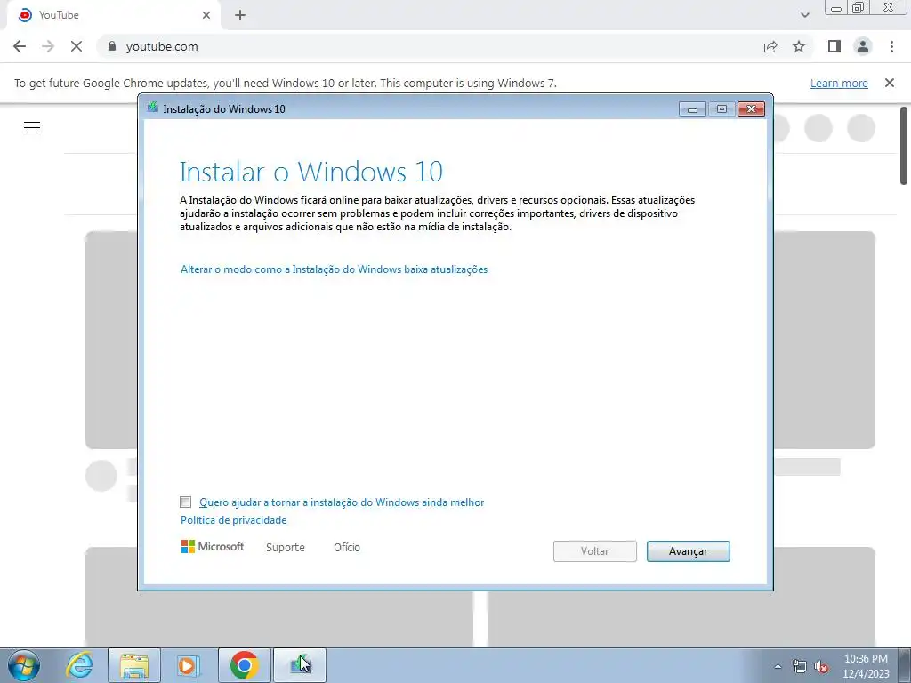Image resolution: width=911 pixels, height=683 pixels.
Task: Open the Suporte link
Action: pyautogui.click(x=286, y=547)
